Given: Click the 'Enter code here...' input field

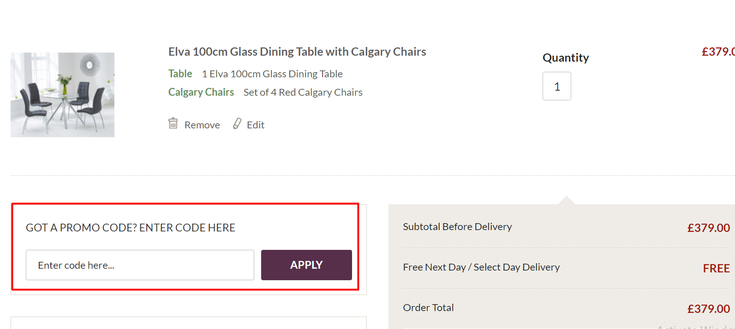Looking at the screenshot, I should point(140,265).
